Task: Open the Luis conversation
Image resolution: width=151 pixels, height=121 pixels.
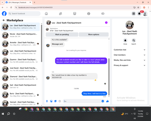Action: click(20, 52)
